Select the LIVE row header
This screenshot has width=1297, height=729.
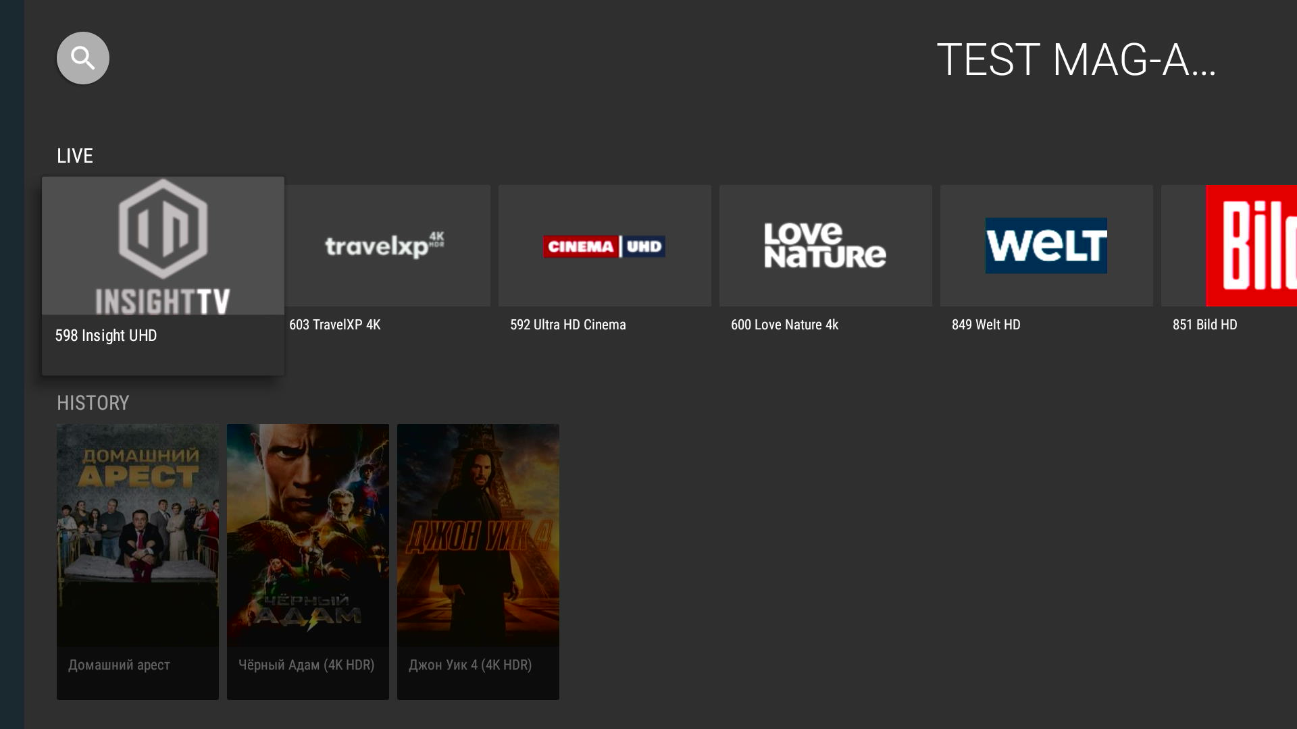[x=75, y=156]
